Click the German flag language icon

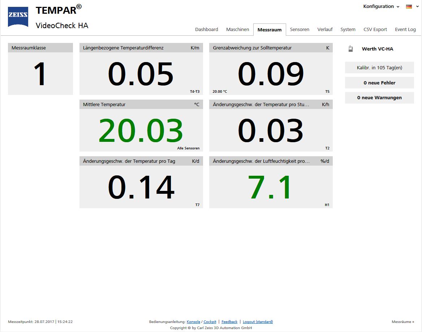click(409, 7)
